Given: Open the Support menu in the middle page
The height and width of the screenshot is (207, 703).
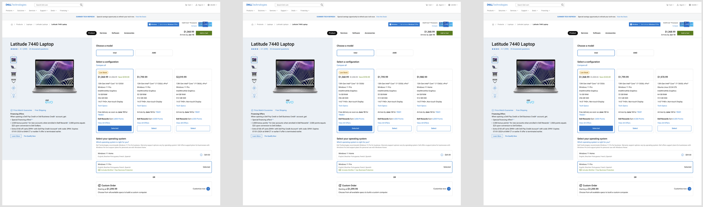Looking at the screenshot, I should pos(285,11).
